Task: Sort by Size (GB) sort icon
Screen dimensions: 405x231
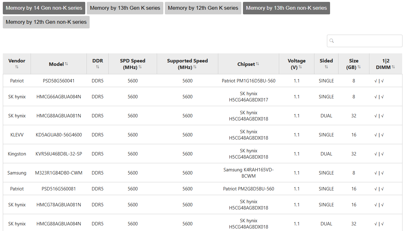Action: pos(359,67)
